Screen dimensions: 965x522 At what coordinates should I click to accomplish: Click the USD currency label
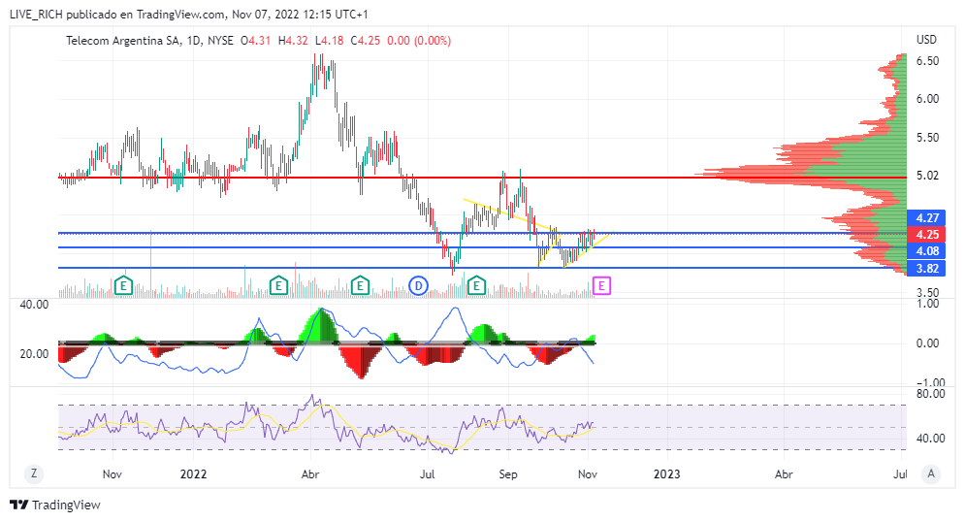926,40
